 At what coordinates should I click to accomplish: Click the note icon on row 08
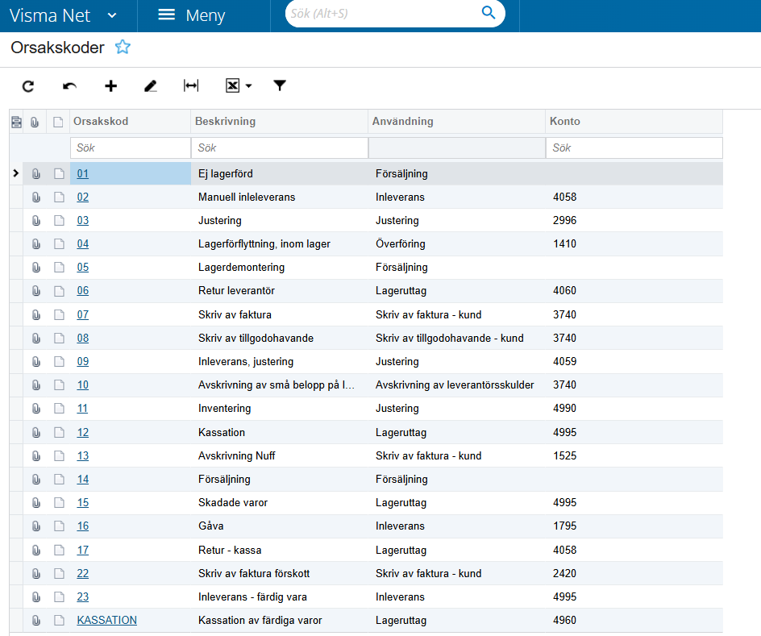(x=59, y=338)
